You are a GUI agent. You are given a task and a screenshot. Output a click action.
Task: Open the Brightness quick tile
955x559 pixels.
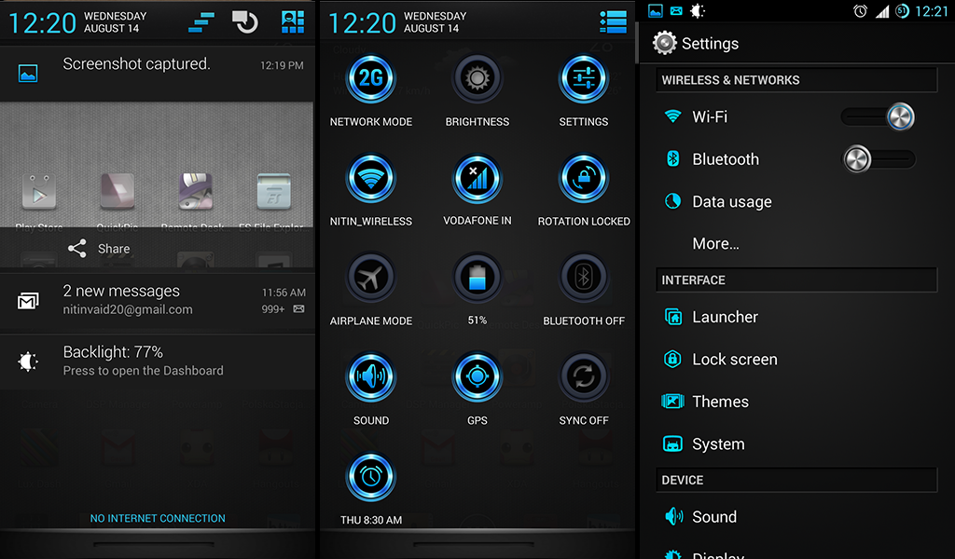pos(477,79)
